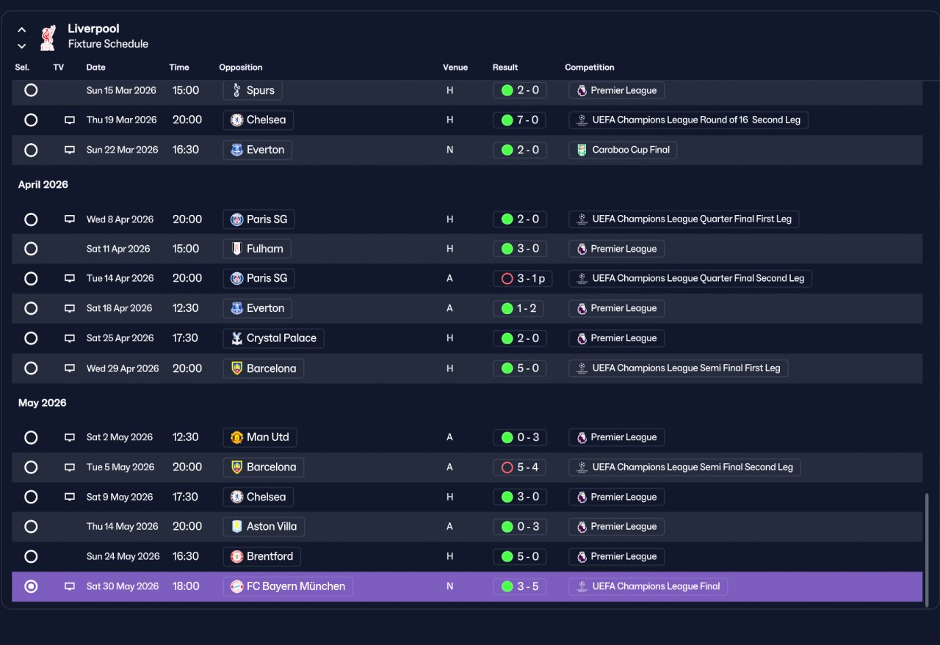Sort by the Result column header
This screenshot has width=940, height=645.
(505, 68)
